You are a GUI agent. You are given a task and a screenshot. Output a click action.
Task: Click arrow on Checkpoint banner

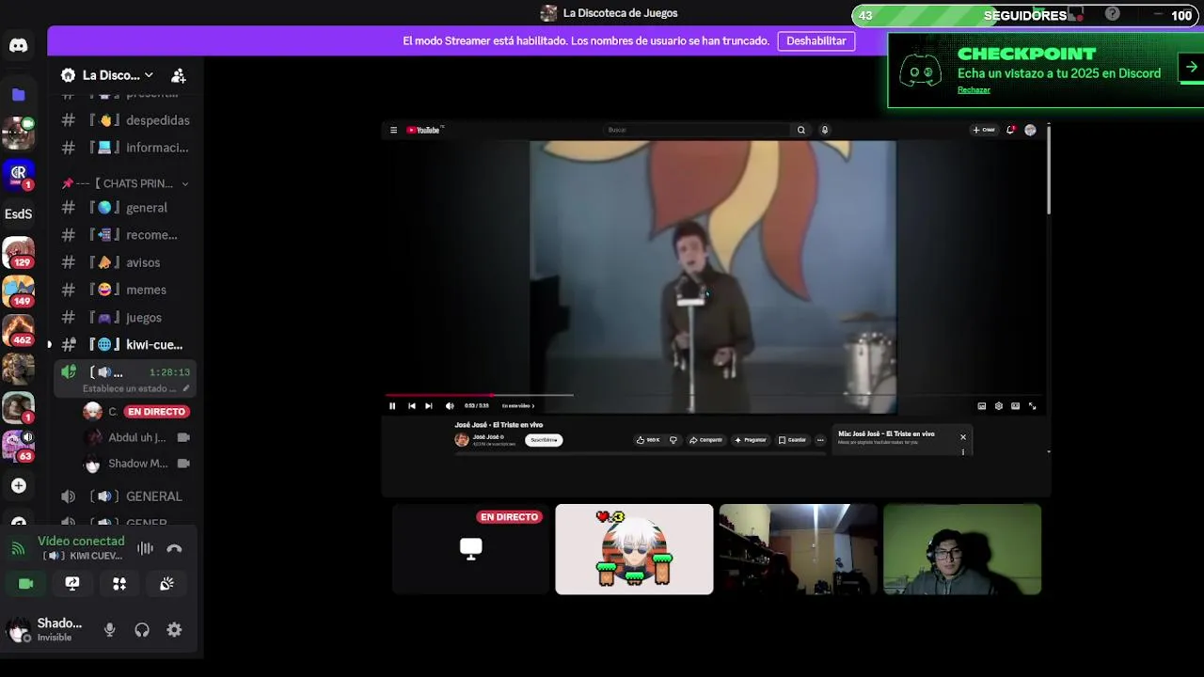coord(1192,68)
